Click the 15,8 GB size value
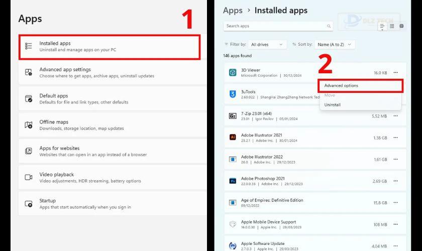 point(380,203)
